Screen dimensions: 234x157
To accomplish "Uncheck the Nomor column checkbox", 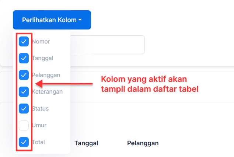I will pyautogui.click(x=24, y=42).
